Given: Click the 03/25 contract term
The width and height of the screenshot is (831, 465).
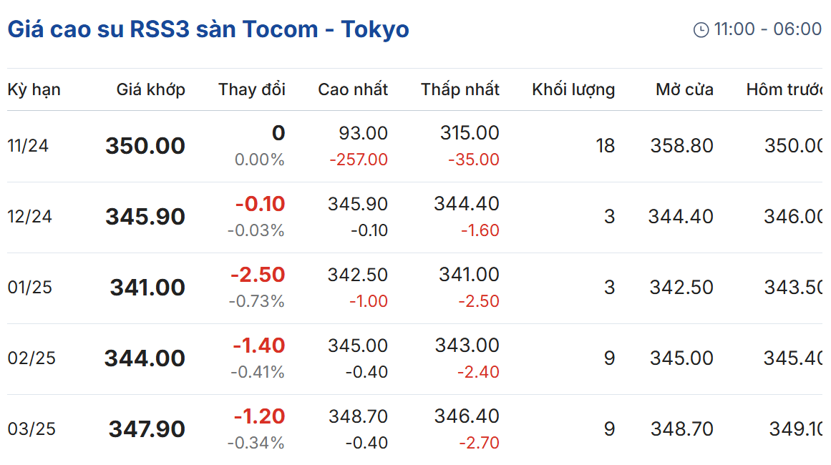Looking at the screenshot, I should tap(31, 429).
